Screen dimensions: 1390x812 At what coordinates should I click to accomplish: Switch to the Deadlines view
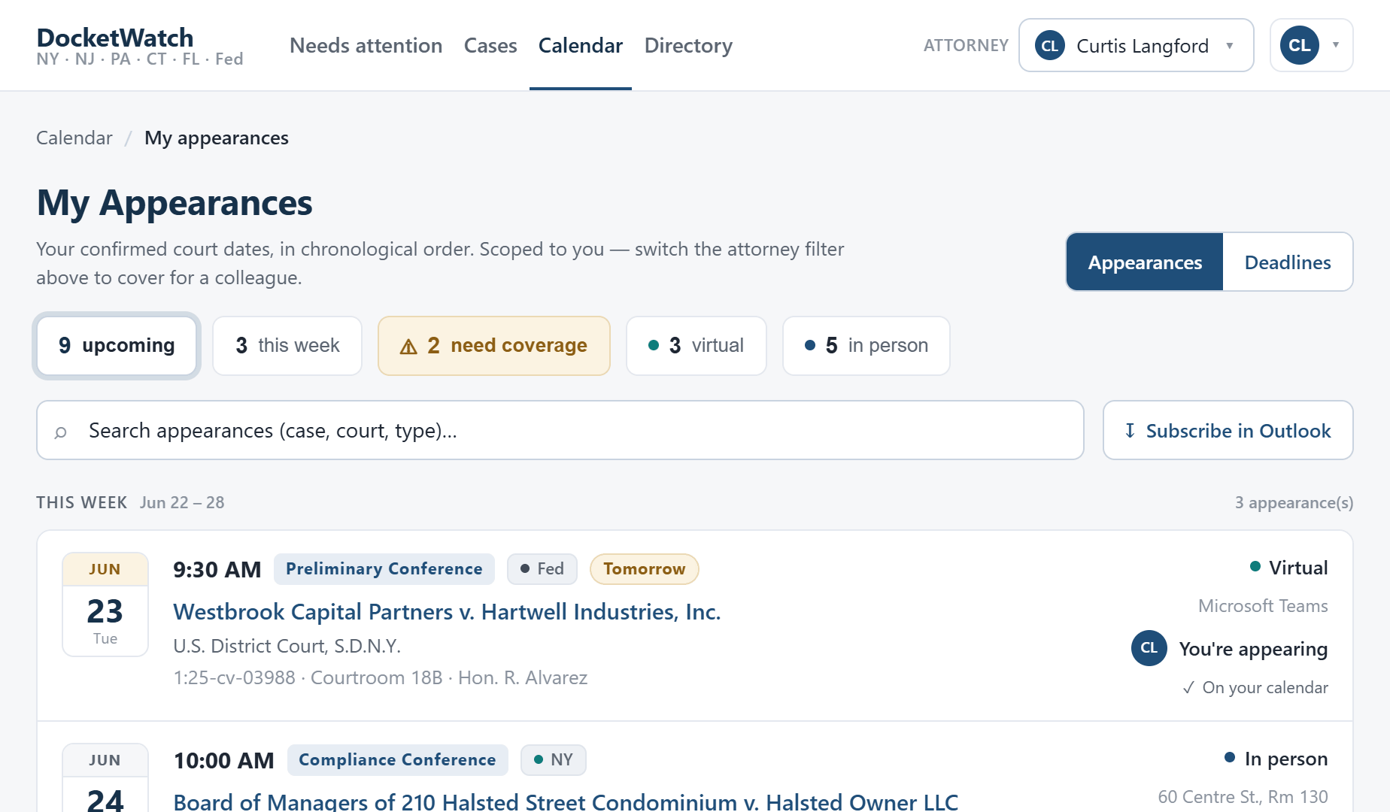click(x=1288, y=262)
